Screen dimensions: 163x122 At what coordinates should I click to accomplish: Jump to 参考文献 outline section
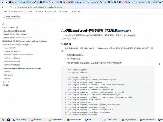[5, 85]
